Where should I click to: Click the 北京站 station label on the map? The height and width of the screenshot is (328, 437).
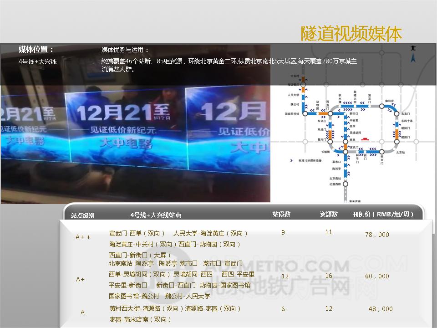click(401, 153)
